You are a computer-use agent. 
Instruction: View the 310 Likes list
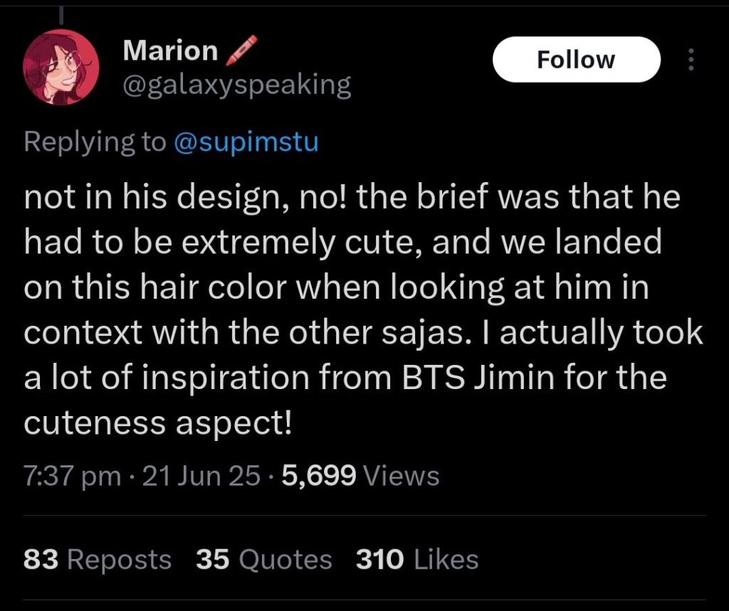(x=417, y=559)
